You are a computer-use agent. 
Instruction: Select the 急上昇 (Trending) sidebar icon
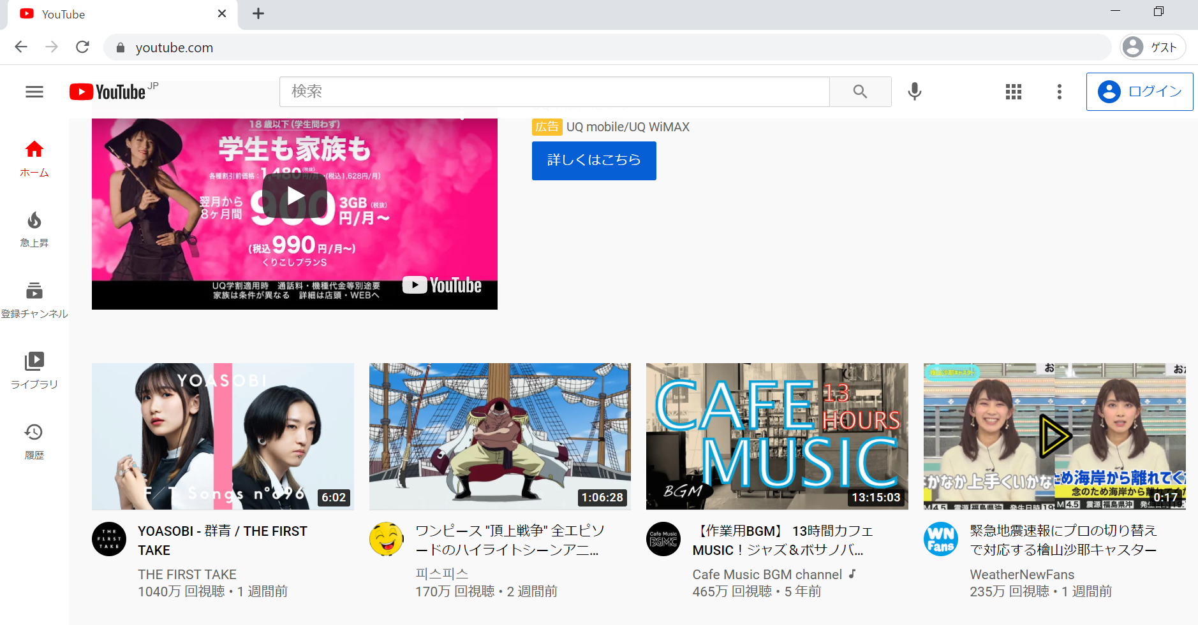[x=34, y=227]
